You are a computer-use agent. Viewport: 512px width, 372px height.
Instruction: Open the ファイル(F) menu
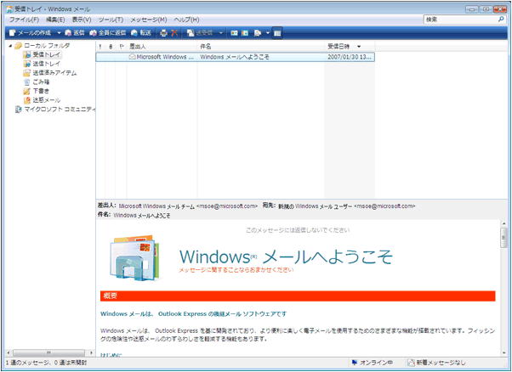[24, 20]
